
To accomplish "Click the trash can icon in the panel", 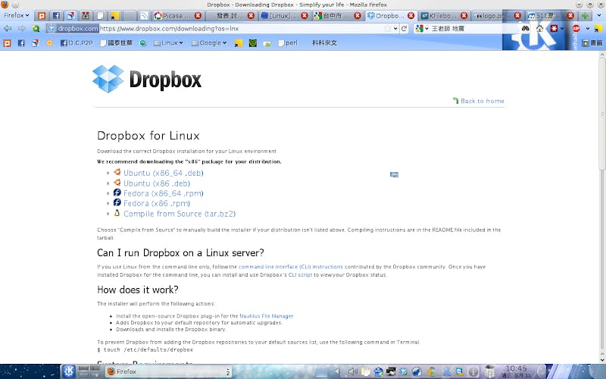I will (489, 371).
